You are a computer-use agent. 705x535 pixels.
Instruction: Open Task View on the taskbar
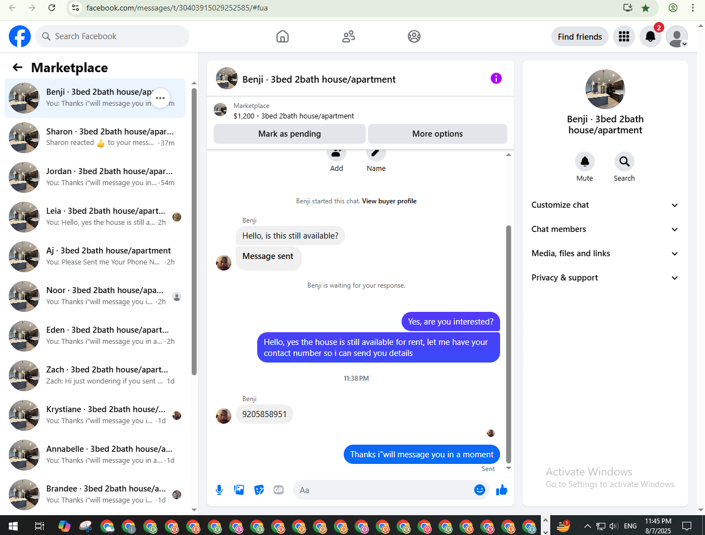pyautogui.click(x=39, y=526)
